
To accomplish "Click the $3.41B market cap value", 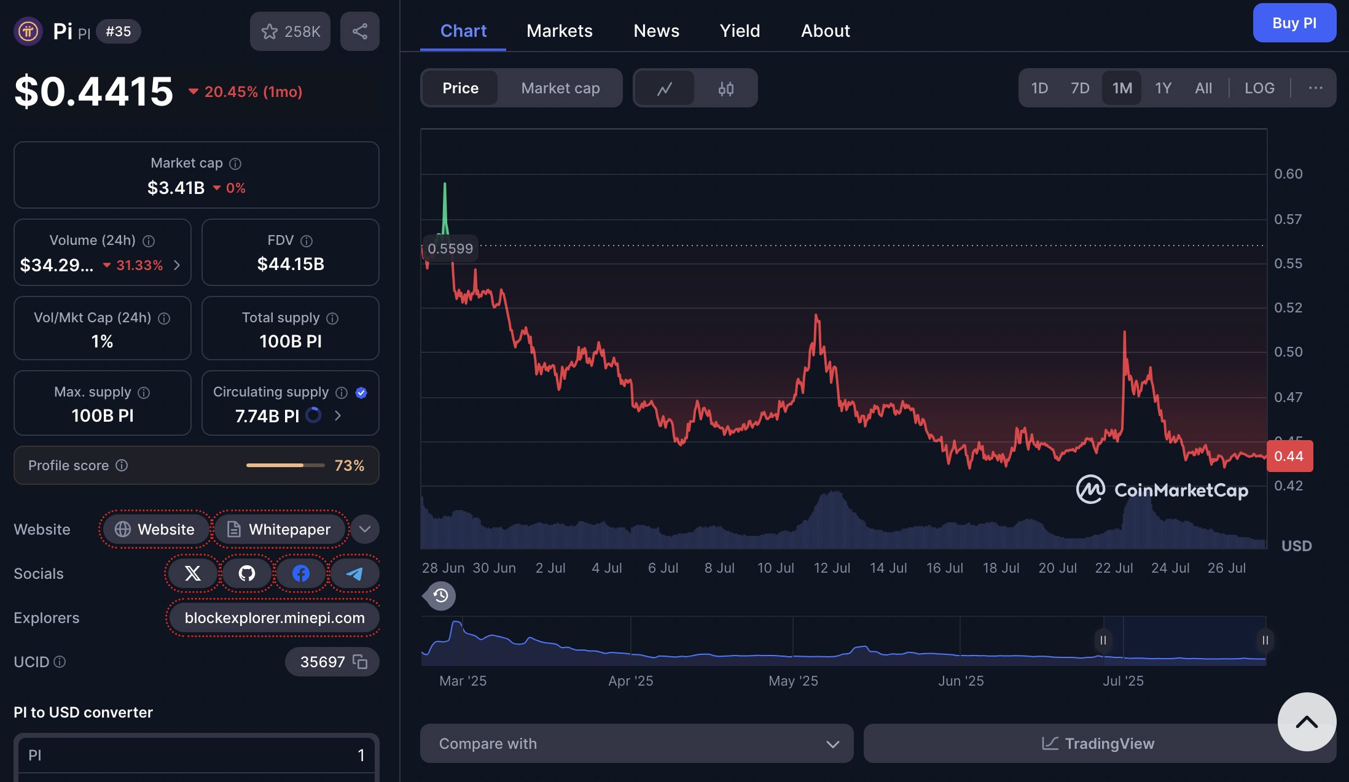I will pyautogui.click(x=176, y=188).
